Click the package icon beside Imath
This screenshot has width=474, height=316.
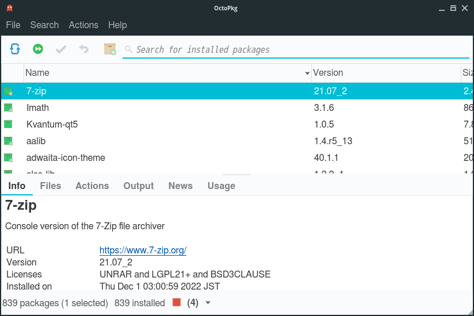point(8,108)
